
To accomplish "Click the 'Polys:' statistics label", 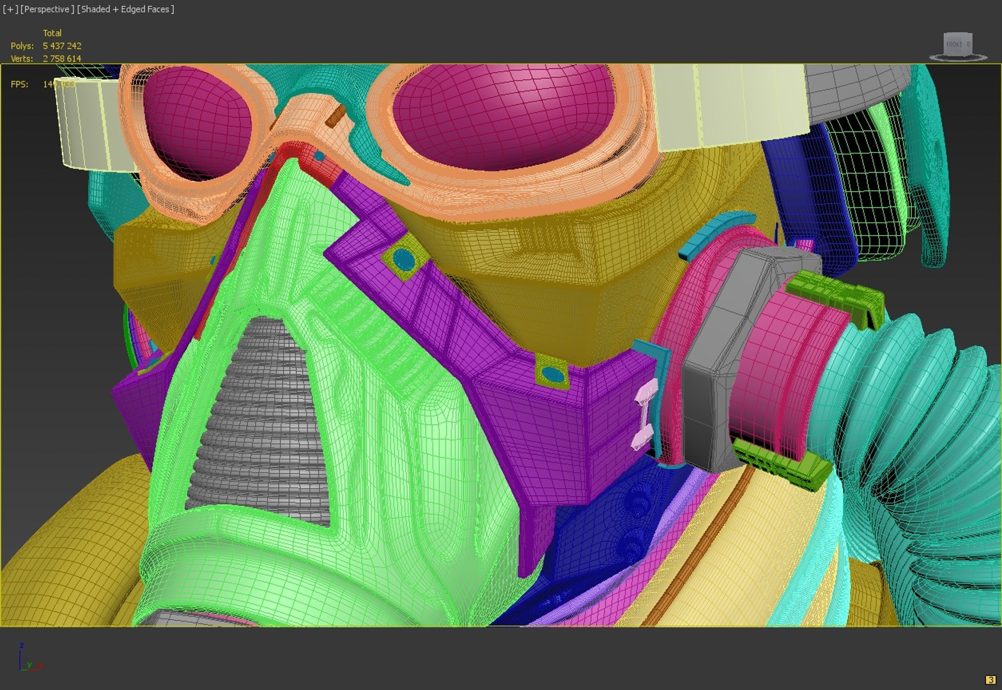I will tap(22, 45).
